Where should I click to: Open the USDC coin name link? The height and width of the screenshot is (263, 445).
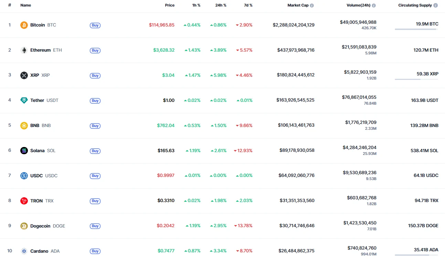[x=36, y=176]
